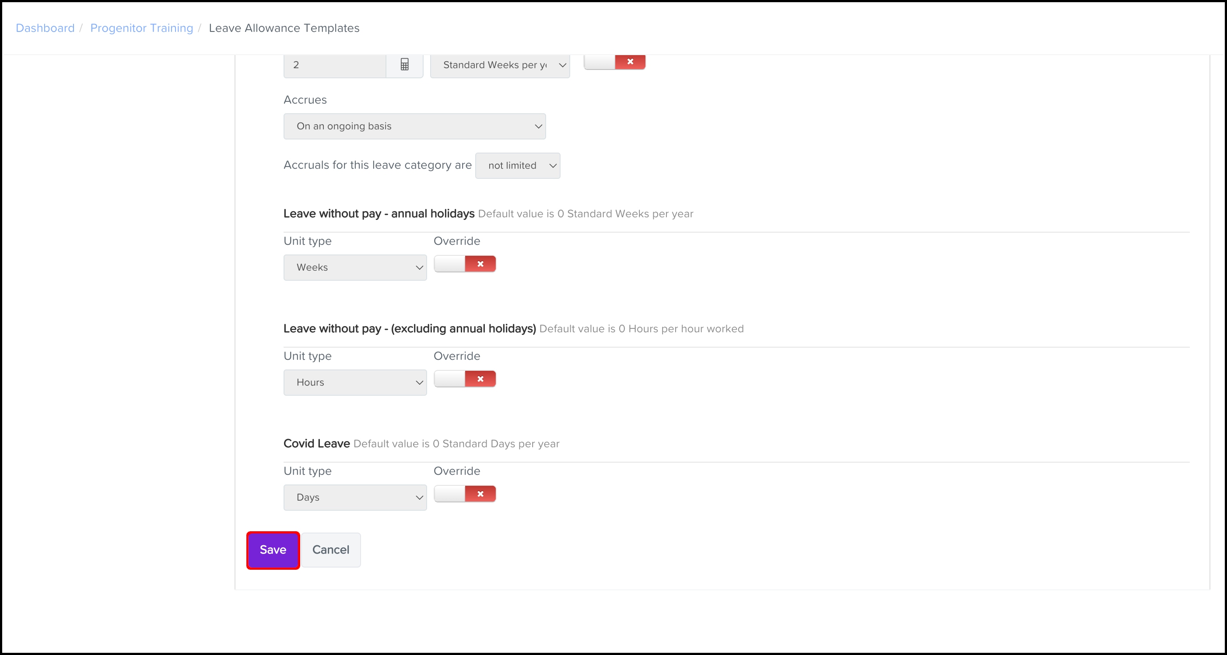This screenshot has height=655, width=1227.
Task: Open Progenitor Training breadcrumb link
Action: pos(141,28)
